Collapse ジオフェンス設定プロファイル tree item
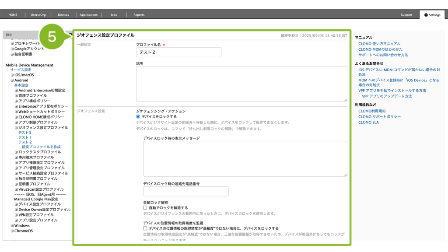Image resolution: width=448 pixels, height=252 pixels. coord(17,128)
